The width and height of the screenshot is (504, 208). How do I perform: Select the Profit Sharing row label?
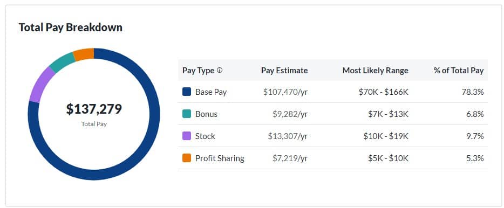[x=220, y=158]
